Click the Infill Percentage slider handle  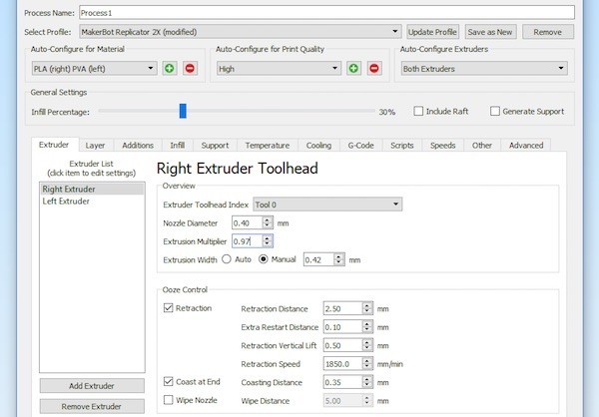click(x=182, y=112)
